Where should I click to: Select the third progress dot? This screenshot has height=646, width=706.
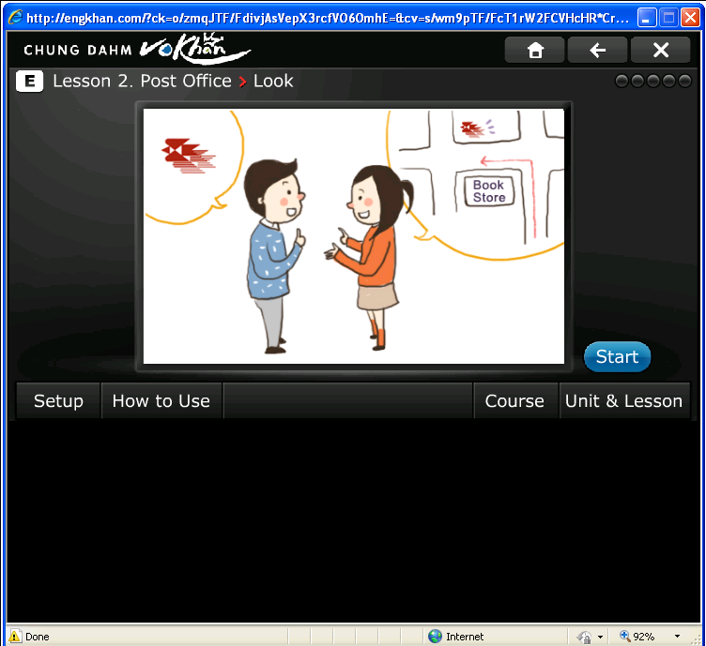653,81
